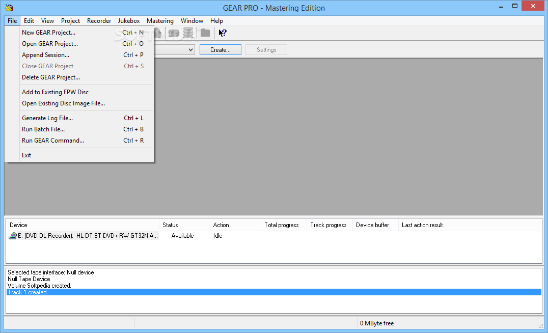Click the Device buffer column header
The width and height of the screenshot is (548, 333).
click(x=375, y=225)
